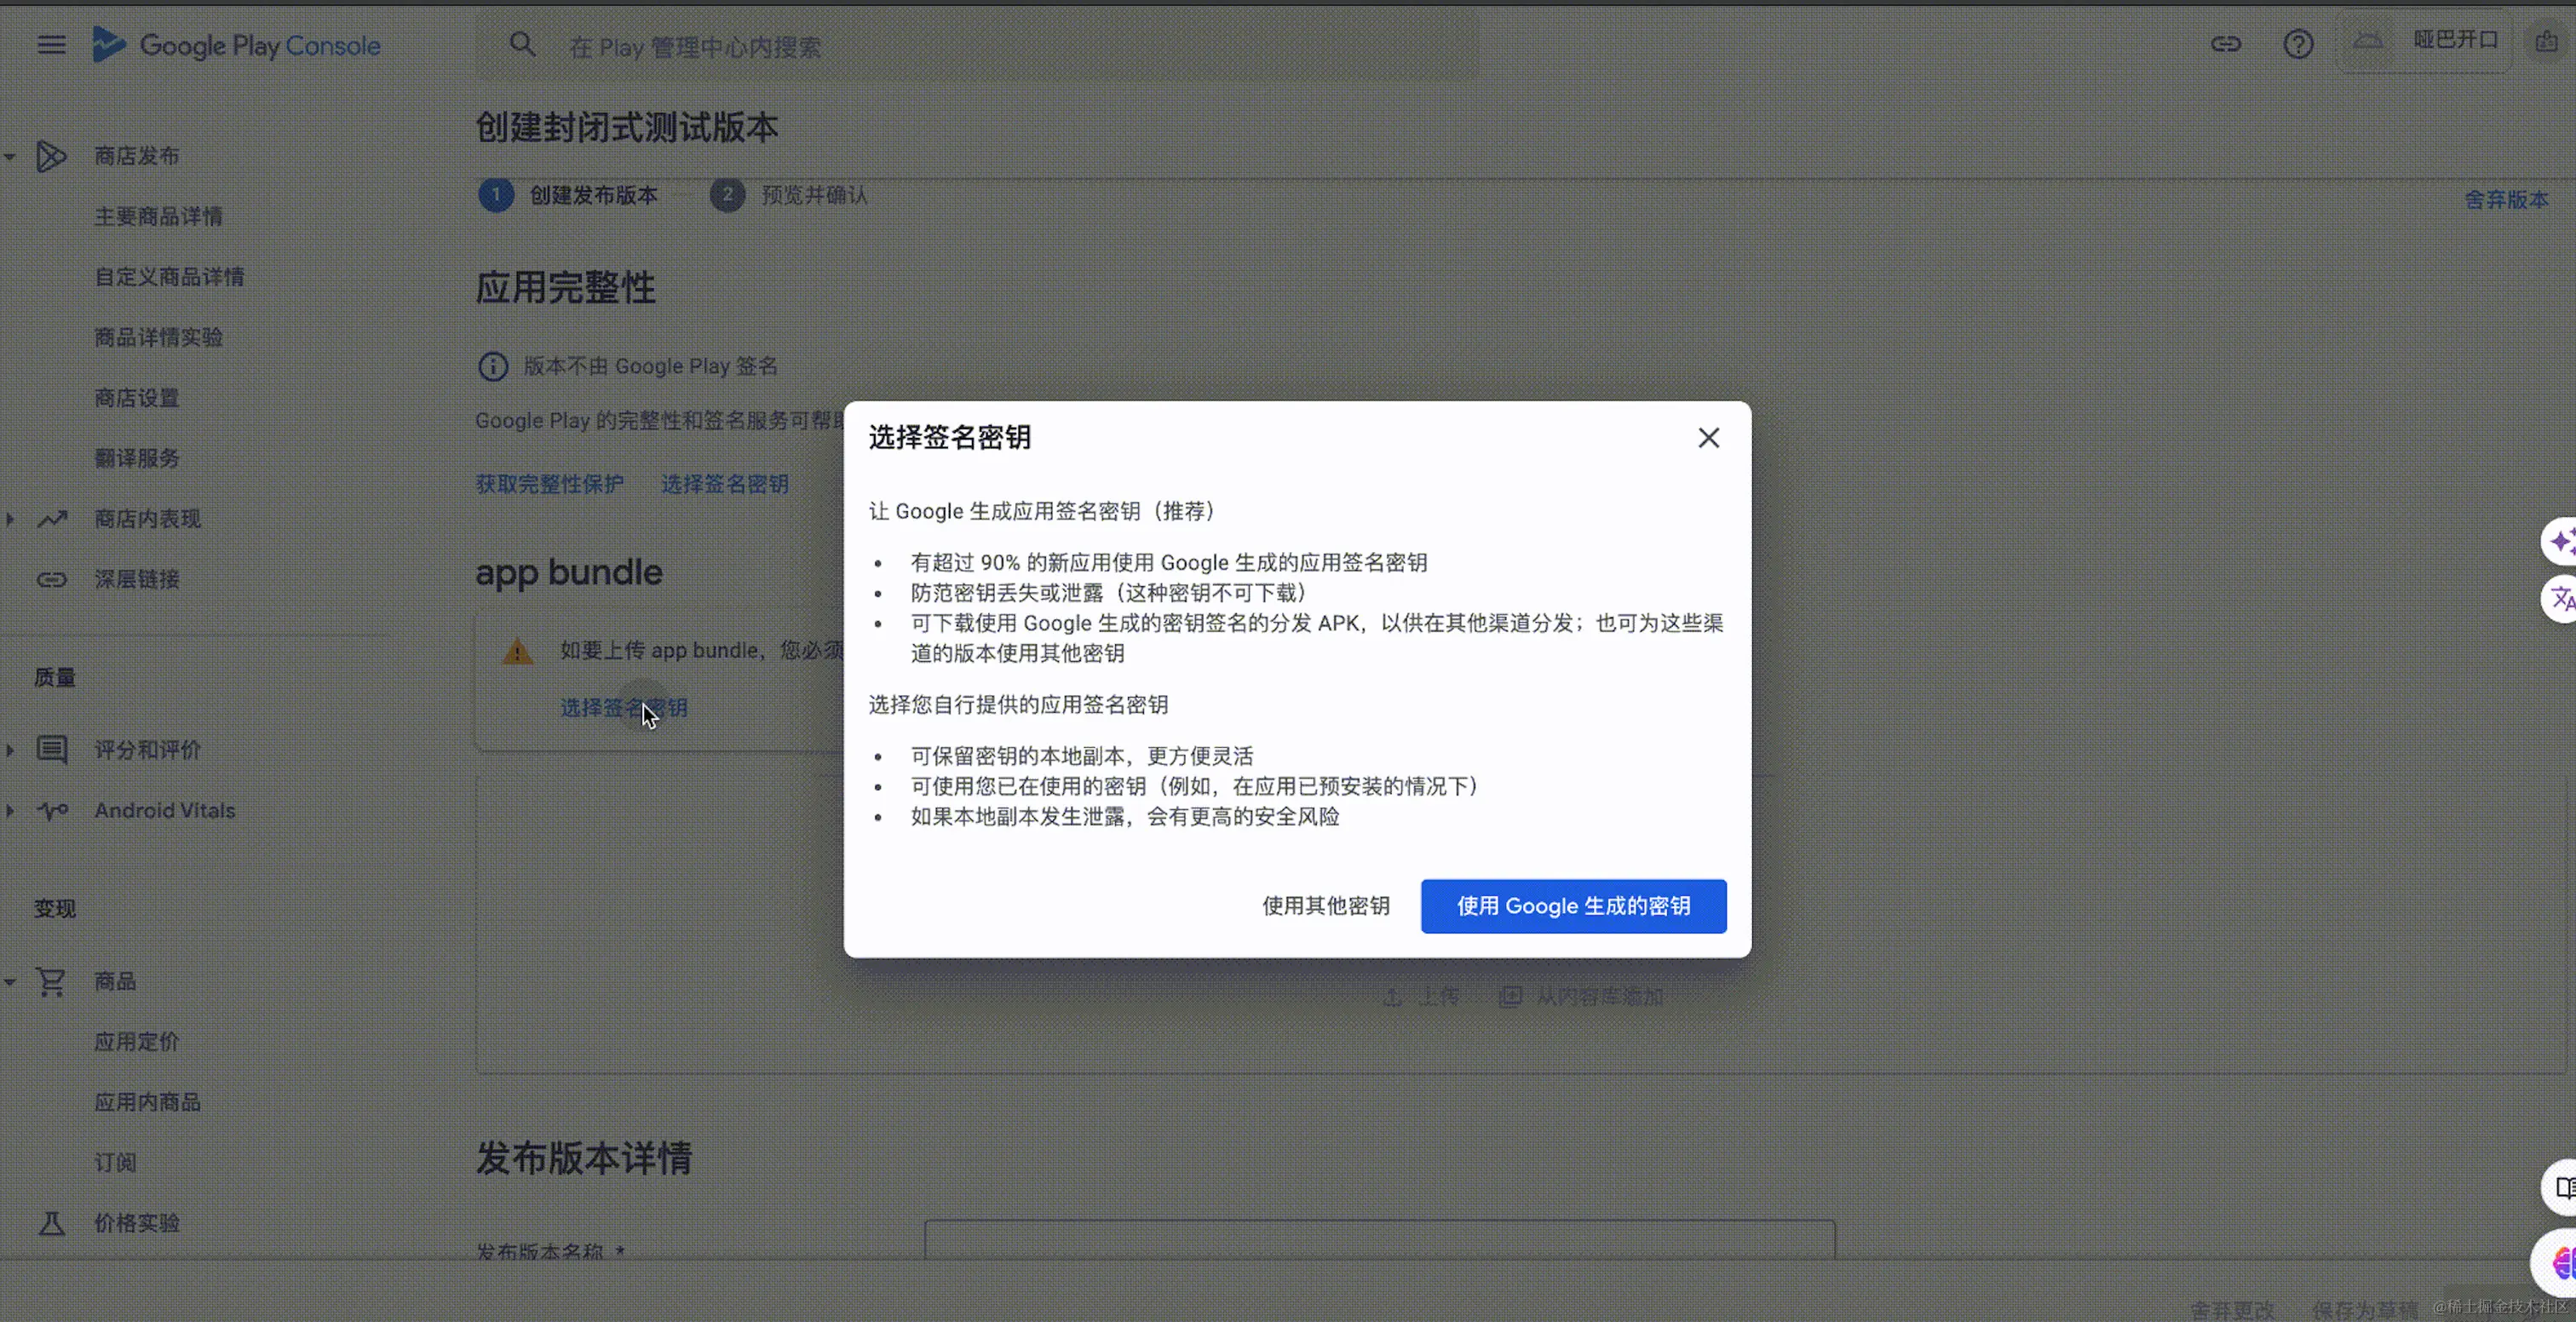Expand the 商店内表现 sidebar section
This screenshot has height=1322, width=2576.
point(10,519)
